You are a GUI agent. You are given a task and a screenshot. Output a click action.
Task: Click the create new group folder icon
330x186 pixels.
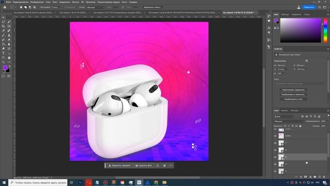pos(315,177)
